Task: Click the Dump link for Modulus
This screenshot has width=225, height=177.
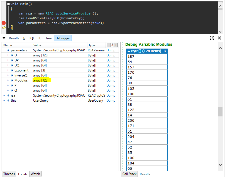Action: [x=111, y=80]
